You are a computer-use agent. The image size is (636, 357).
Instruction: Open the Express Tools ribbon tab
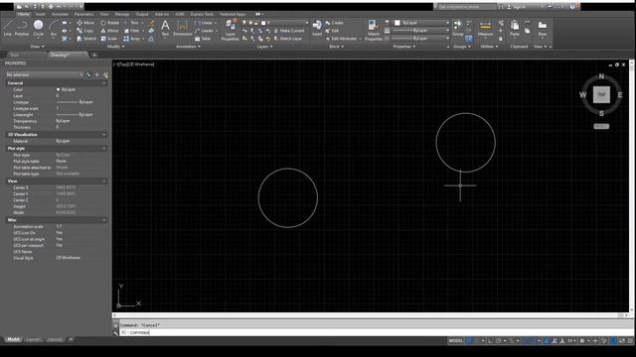pyautogui.click(x=202, y=14)
